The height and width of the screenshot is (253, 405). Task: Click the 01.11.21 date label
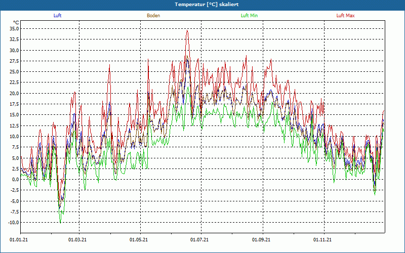click(x=322, y=240)
